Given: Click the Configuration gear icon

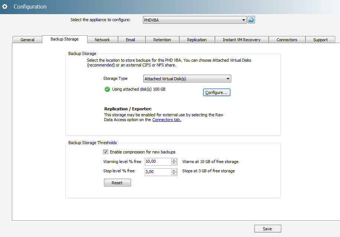Looking at the screenshot, I should pyautogui.click(x=5, y=7).
